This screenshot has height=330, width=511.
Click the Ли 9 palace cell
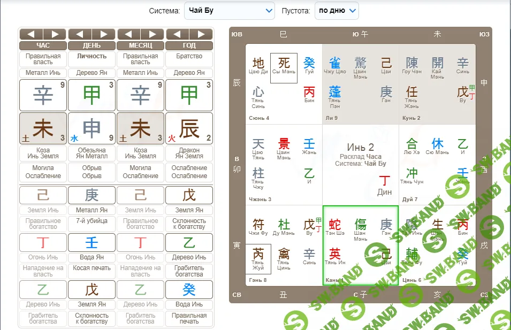coord(360,84)
